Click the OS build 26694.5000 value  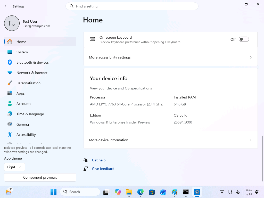pyautogui.click(x=183, y=122)
